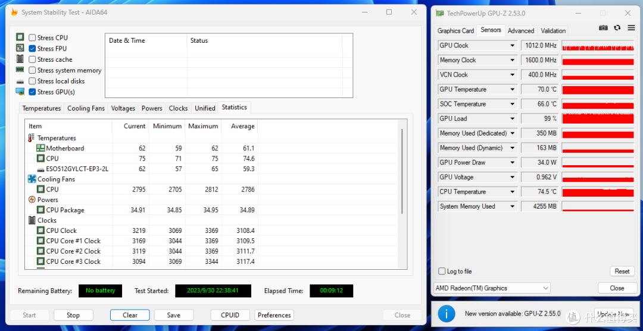Click the cache chip icon beside Stress cache
Viewport: 643px width, 331px height.
point(20,59)
